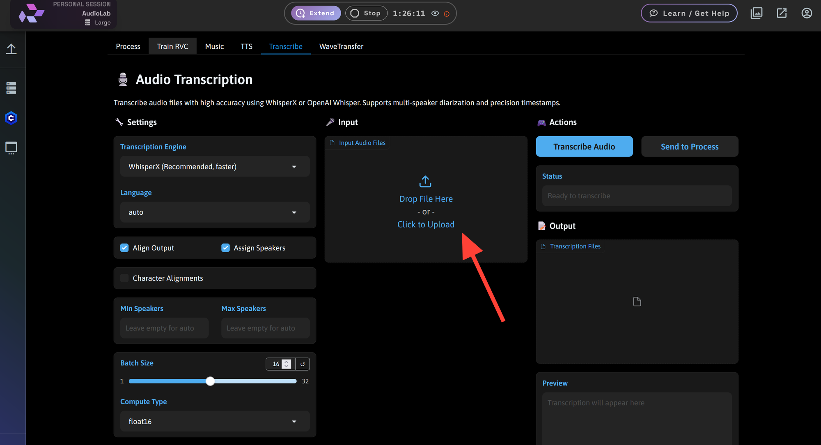821x445 pixels.
Task: Expand the Compute Type float16 dropdown
Action: click(x=215, y=422)
